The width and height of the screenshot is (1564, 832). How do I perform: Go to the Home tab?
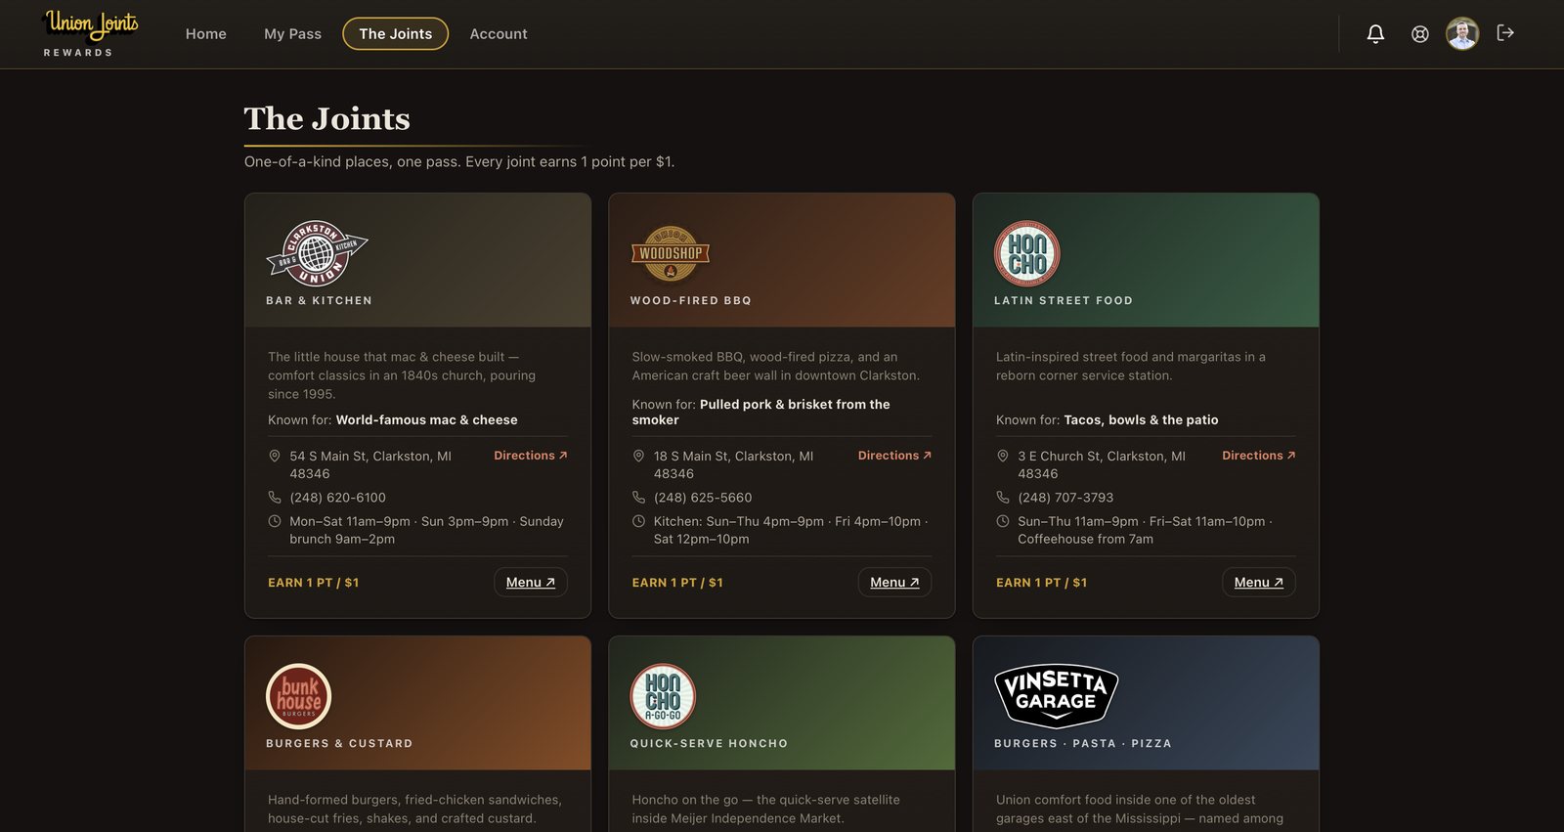pyautogui.click(x=206, y=34)
